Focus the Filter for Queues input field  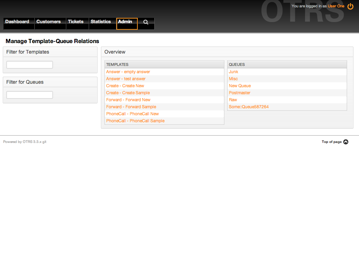tap(29, 95)
